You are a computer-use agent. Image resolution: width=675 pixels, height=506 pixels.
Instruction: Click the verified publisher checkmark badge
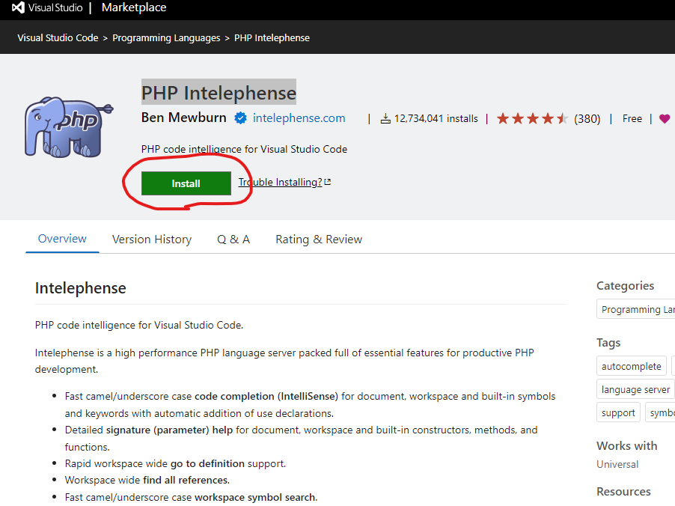click(240, 118)
